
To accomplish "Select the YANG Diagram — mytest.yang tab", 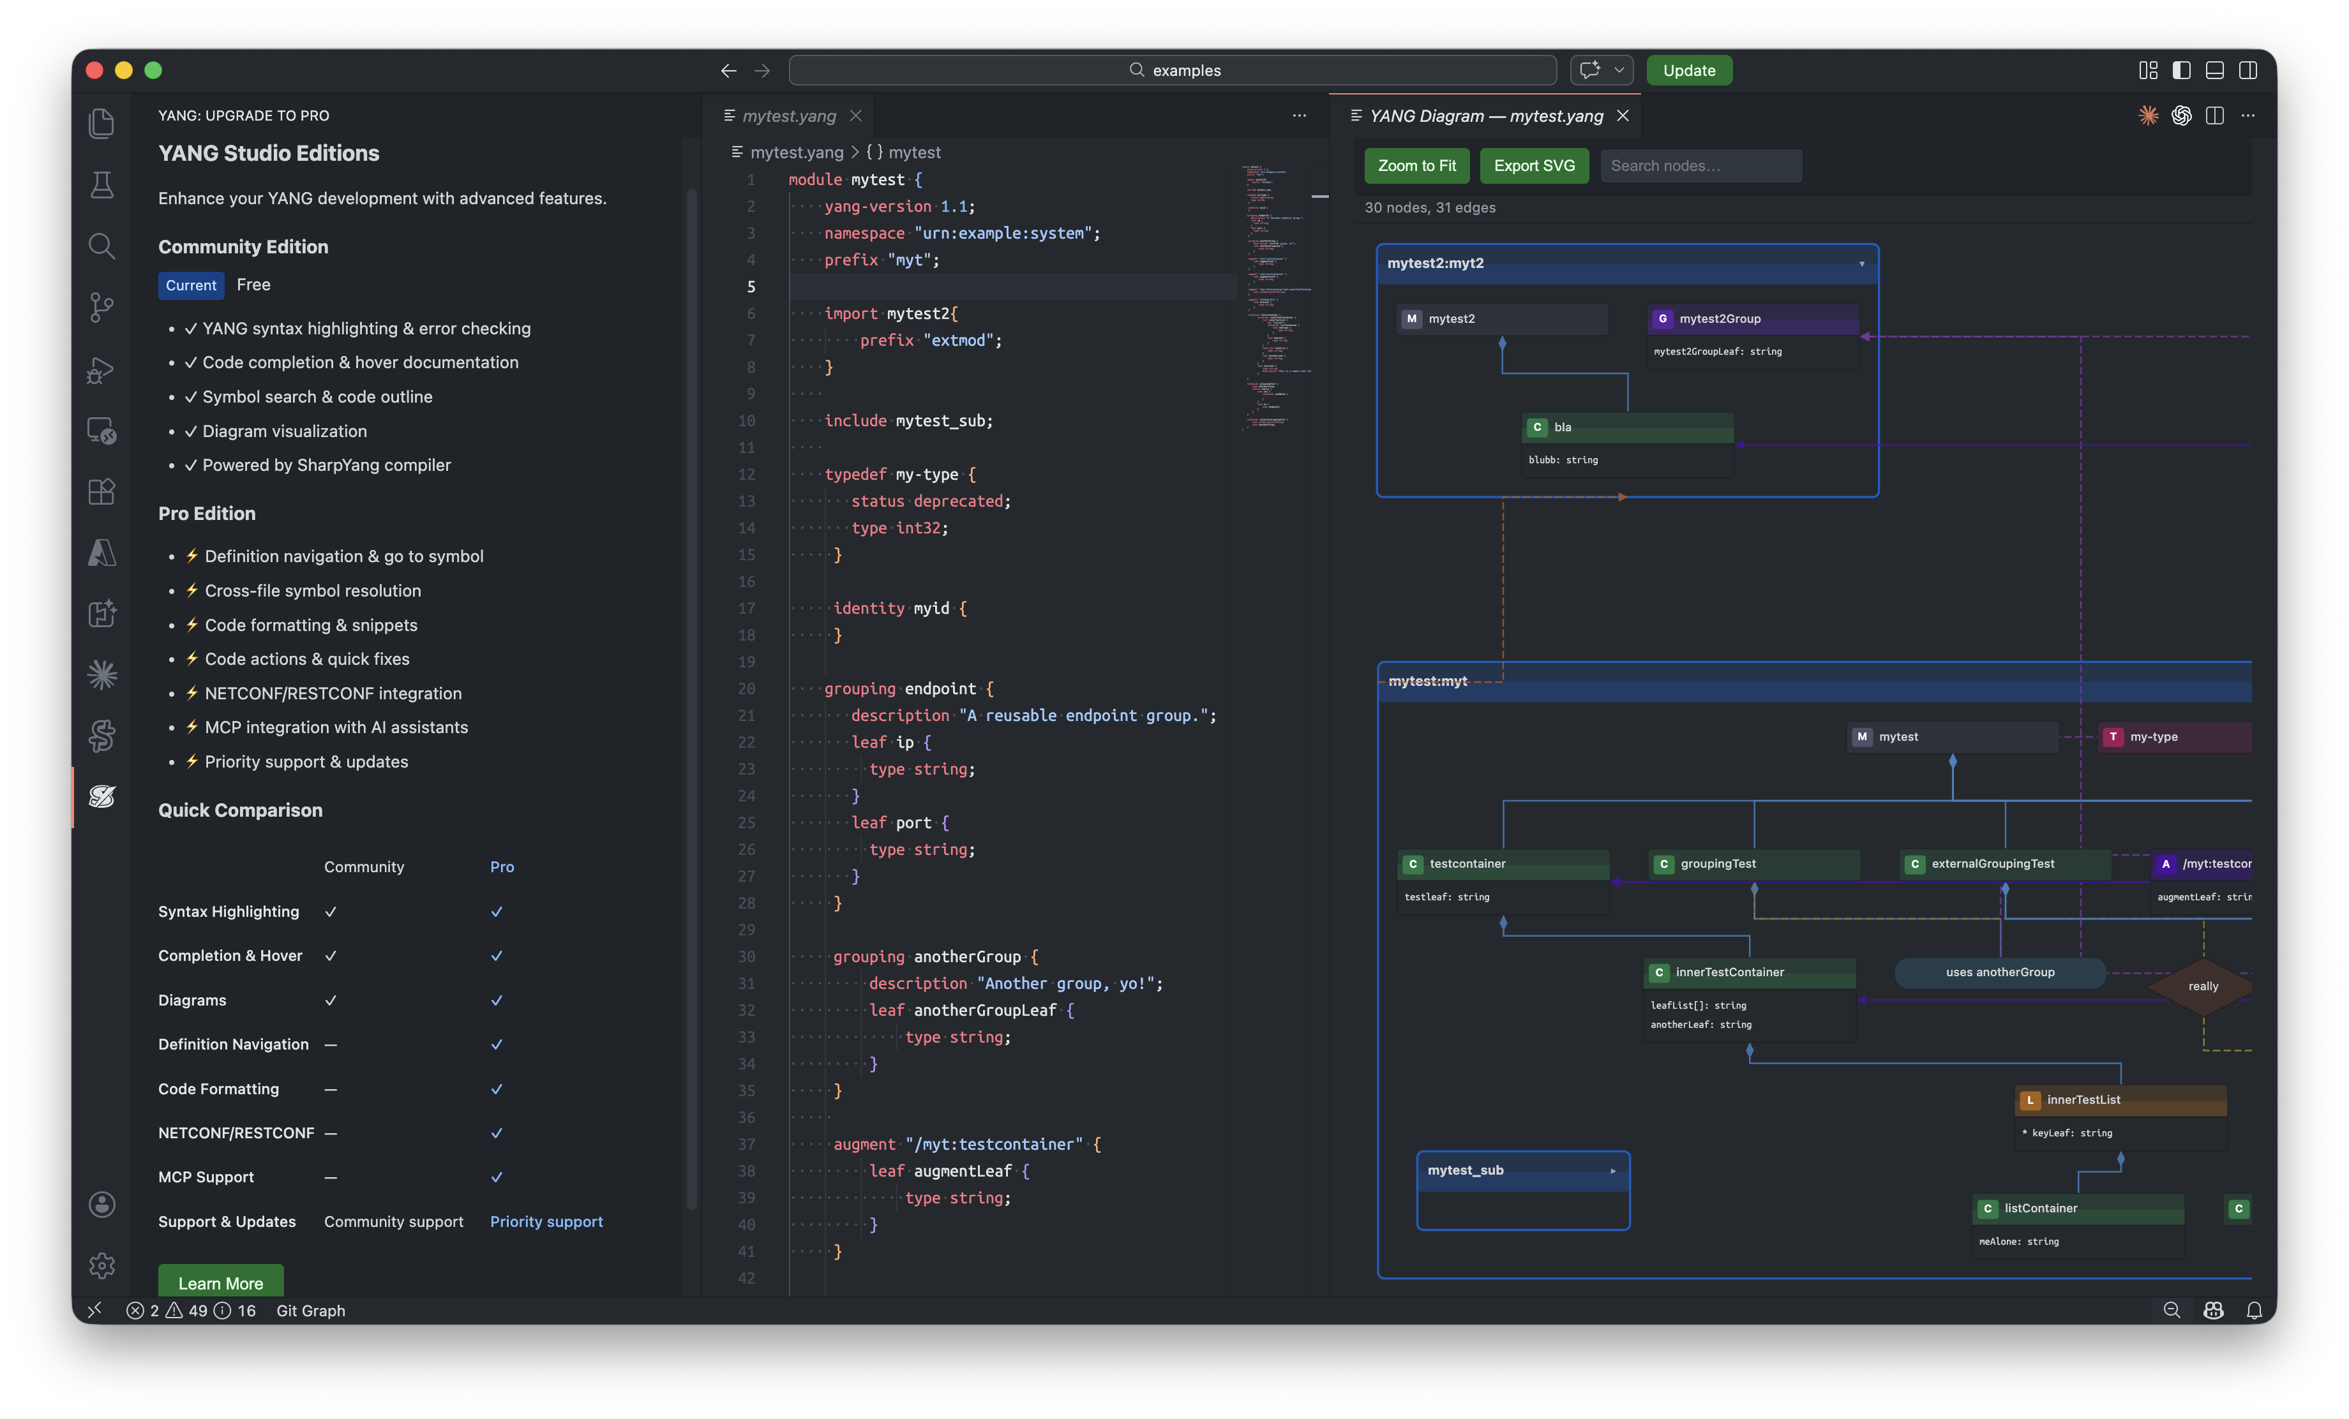I will (x=1485, y=115).
